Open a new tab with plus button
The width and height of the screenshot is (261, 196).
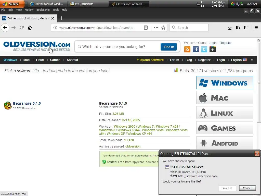(61, 18)
